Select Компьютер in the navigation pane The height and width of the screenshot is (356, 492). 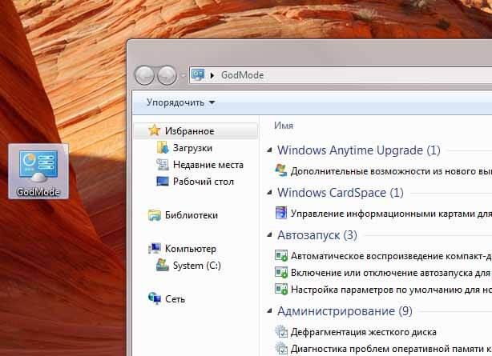[x=191, y=249]
